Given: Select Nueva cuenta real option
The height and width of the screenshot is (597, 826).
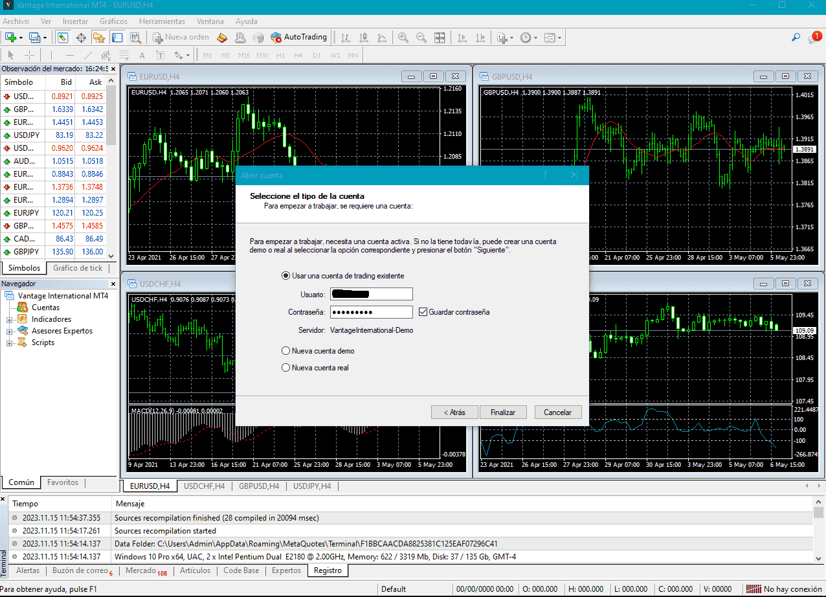Looking at the screenshot, I should (315, 368).
